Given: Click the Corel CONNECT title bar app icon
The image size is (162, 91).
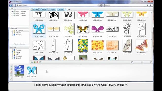Looking at the screenshot, I should 10,2.
